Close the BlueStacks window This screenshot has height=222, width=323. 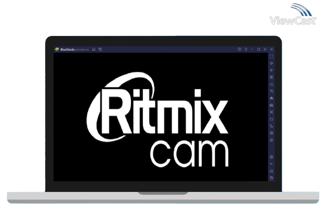(265, 49)
